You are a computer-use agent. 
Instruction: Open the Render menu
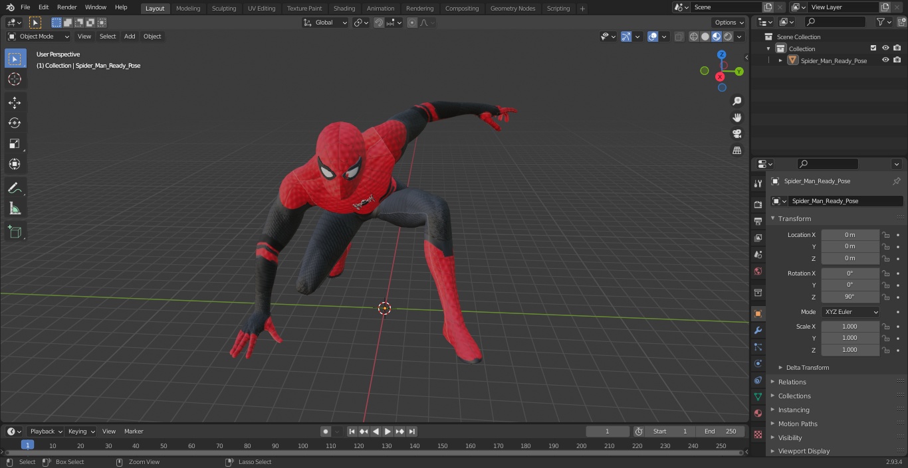[x=66, y=7]
